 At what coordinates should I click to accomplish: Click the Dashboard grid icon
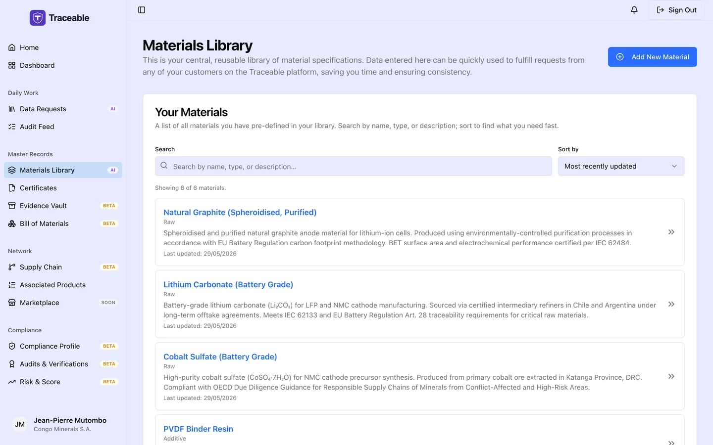(x=12, y=65)
